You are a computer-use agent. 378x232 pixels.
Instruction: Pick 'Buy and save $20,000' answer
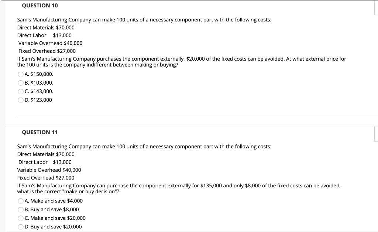tap(21, 227)
